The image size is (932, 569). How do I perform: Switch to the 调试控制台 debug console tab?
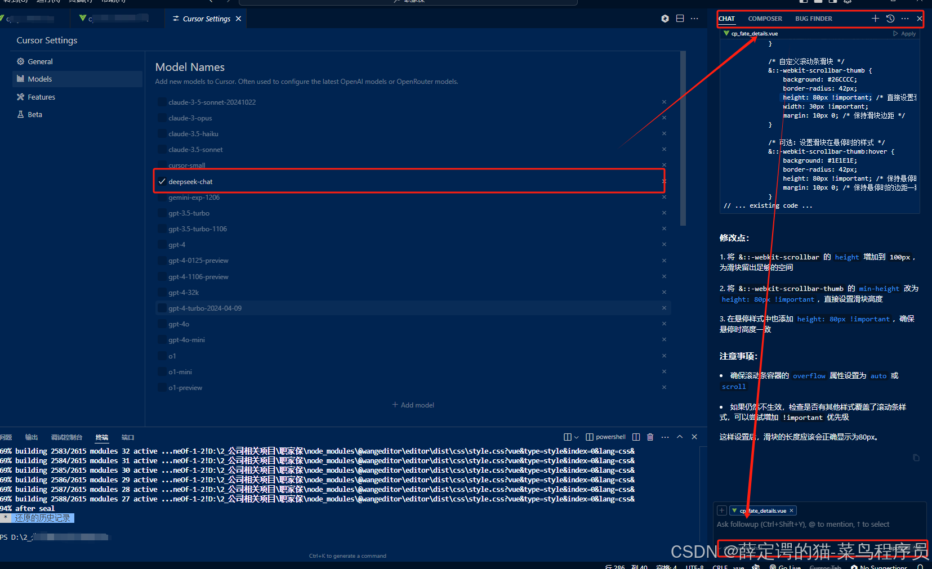66,437
